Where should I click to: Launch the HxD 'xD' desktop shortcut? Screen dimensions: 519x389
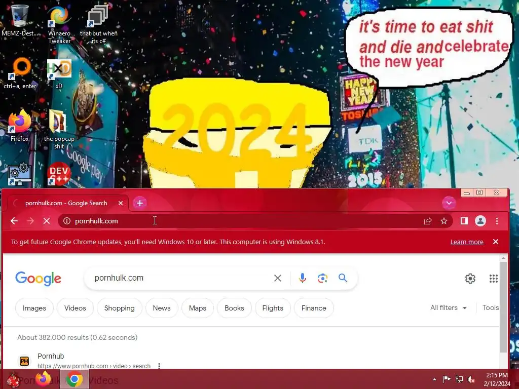59,74
